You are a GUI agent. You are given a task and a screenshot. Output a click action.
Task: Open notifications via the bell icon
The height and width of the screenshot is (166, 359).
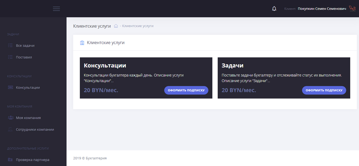point(274,9)
